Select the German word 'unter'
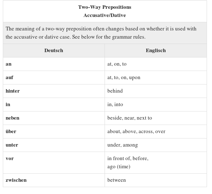This screenshot has height=194, width=212. coord(12,145)
